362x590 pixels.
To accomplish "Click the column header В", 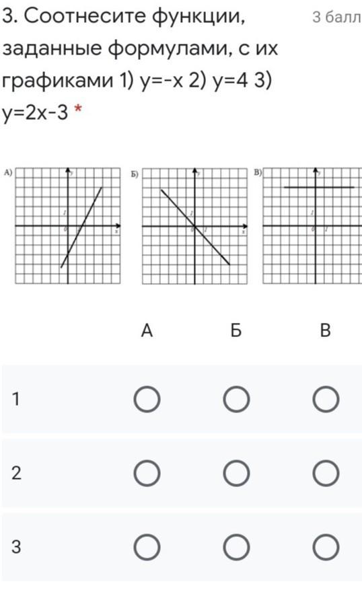I will point(326,331).
